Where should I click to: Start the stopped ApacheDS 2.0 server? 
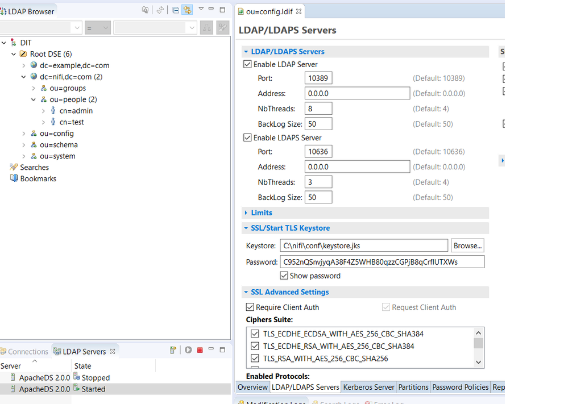pos(188,350)
